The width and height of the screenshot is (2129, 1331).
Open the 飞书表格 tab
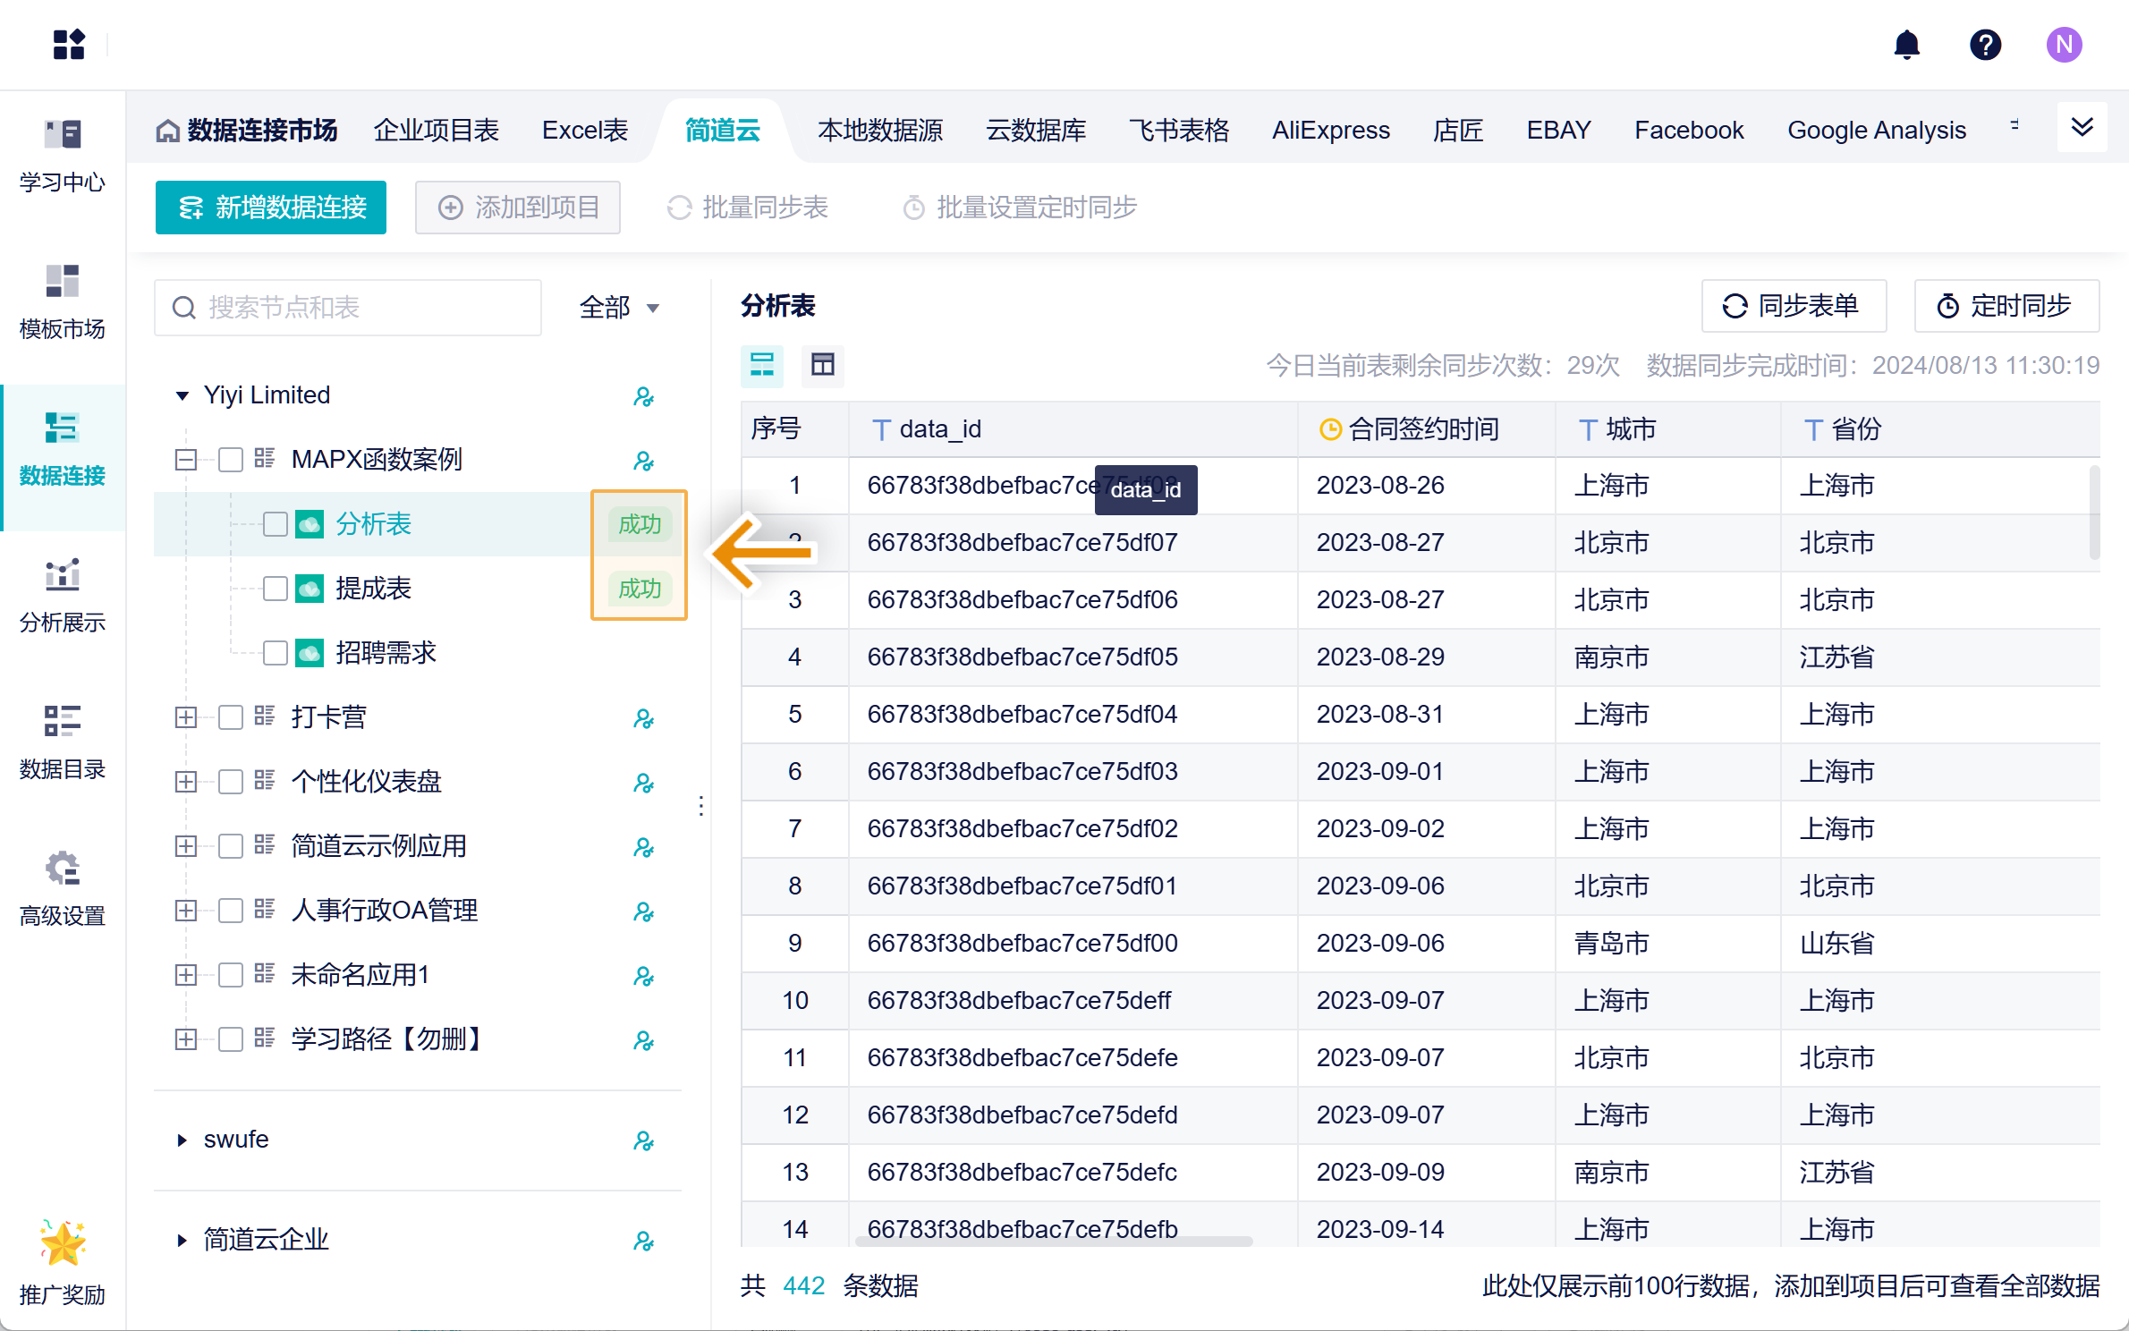point(1178,131)
